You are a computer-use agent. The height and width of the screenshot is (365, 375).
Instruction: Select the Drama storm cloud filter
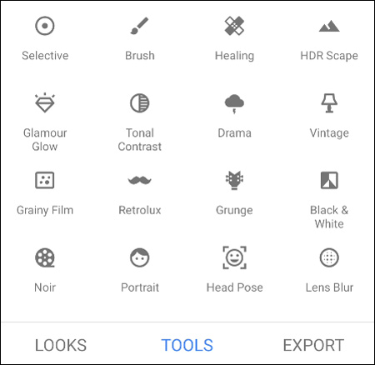pos(234,103)
